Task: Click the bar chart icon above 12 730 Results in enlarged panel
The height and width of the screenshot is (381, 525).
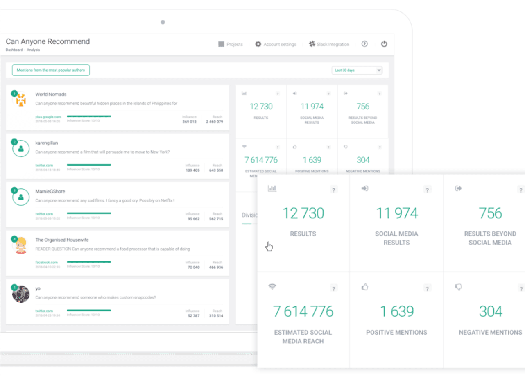Action: tap(272, 188)
